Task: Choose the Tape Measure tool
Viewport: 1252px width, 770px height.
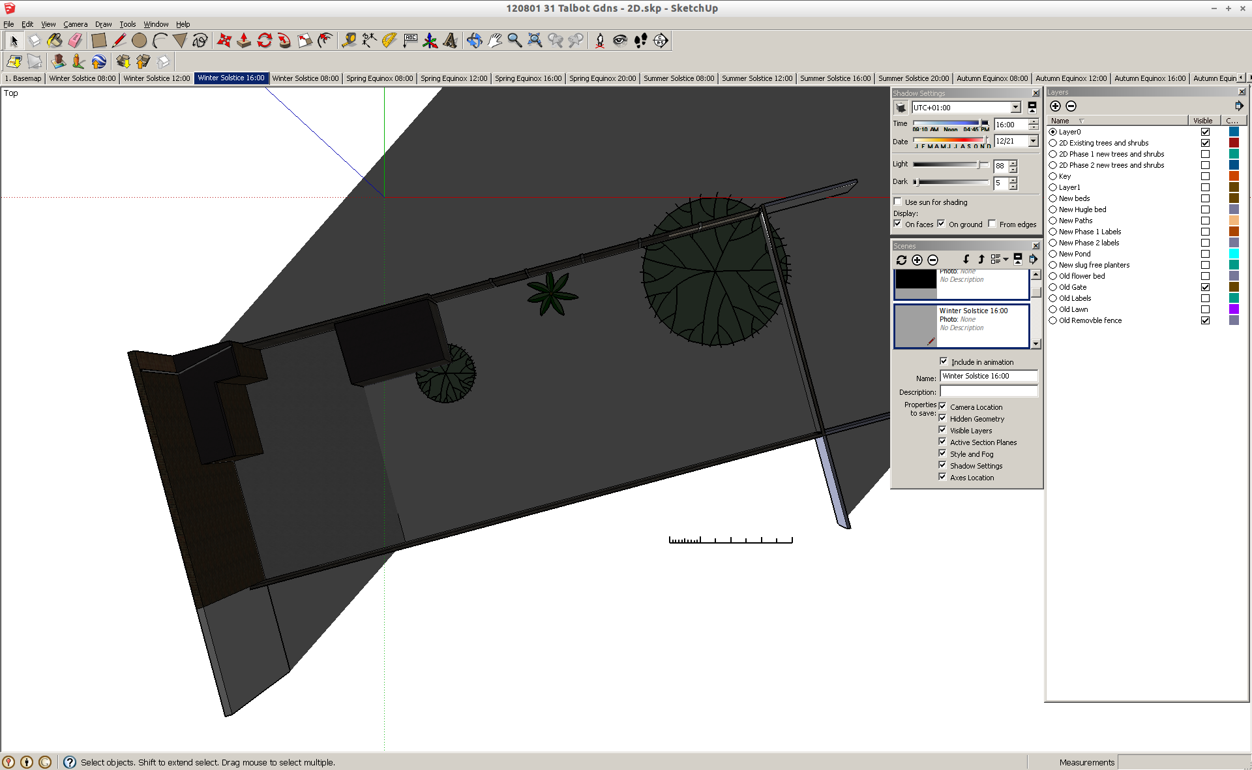Action: [349, 40]
